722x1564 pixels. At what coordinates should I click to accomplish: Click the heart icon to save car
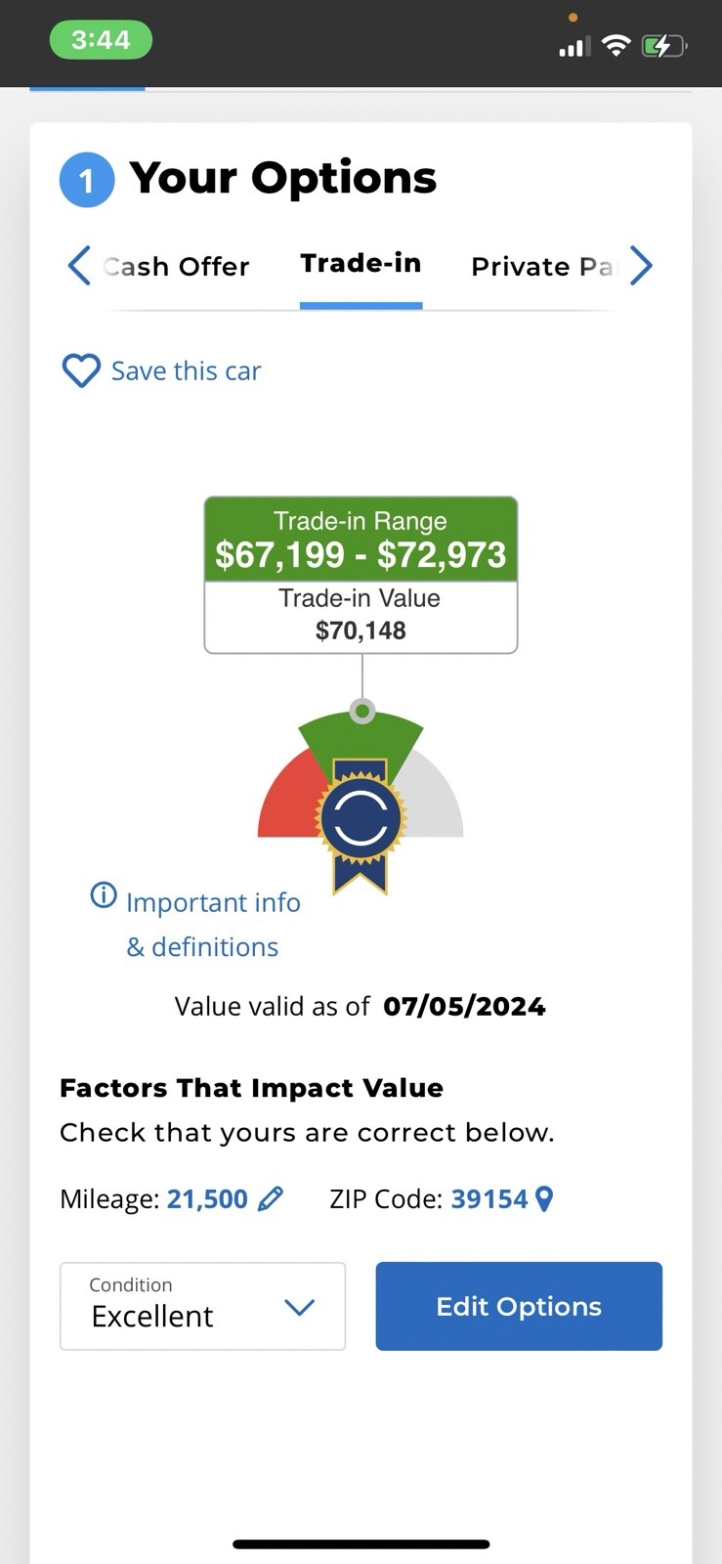coord(81,370)
